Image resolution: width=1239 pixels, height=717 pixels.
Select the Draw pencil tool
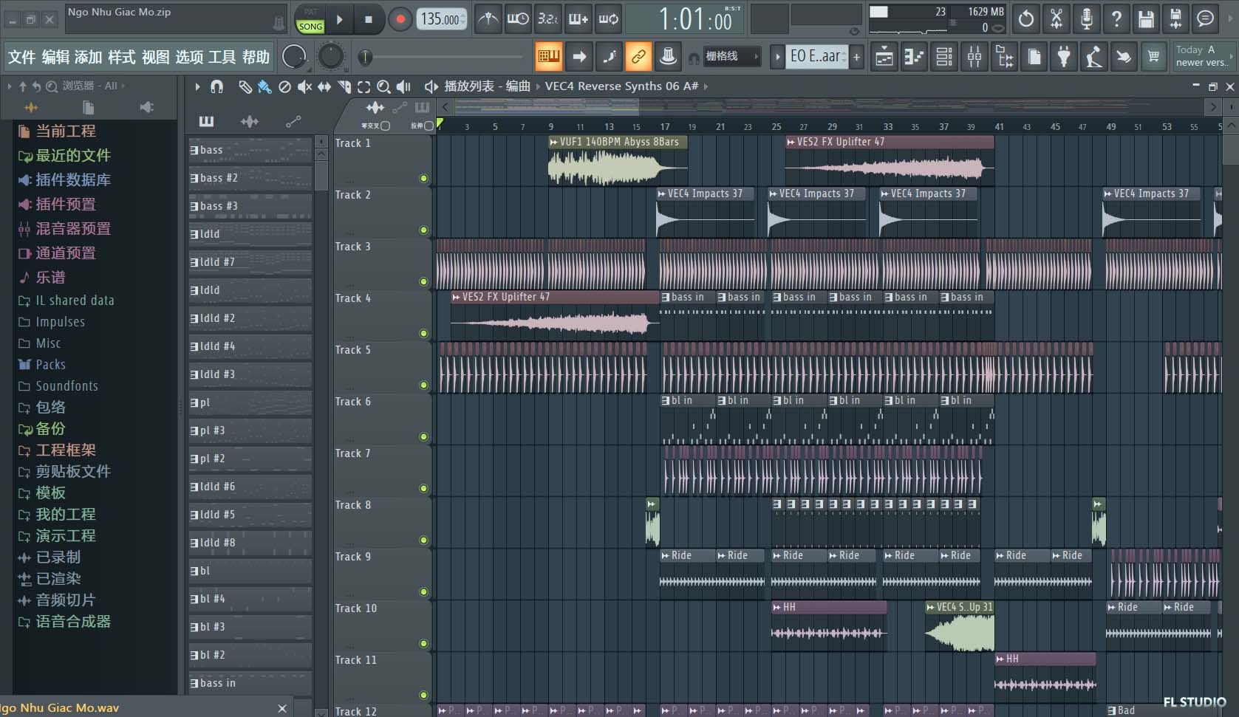245,86
